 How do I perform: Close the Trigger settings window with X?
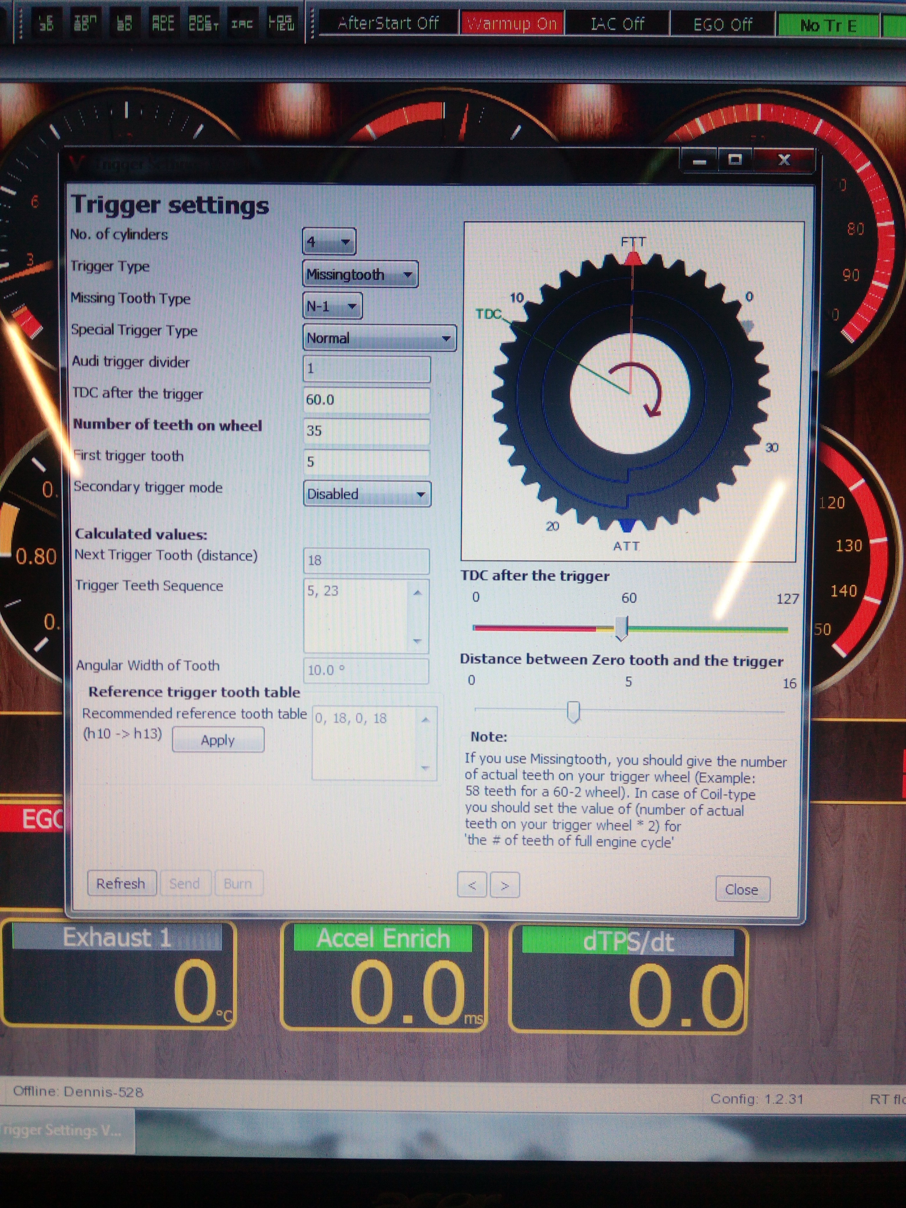[x=784, y=160]
